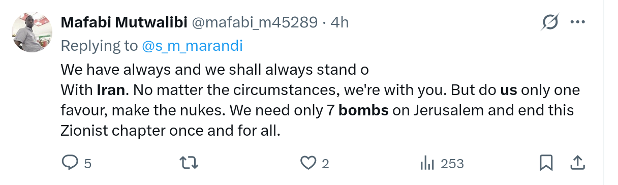Click the 4h timestamp
The height and width of the screenshot is (185, 618).
click(x=339, y=22)
